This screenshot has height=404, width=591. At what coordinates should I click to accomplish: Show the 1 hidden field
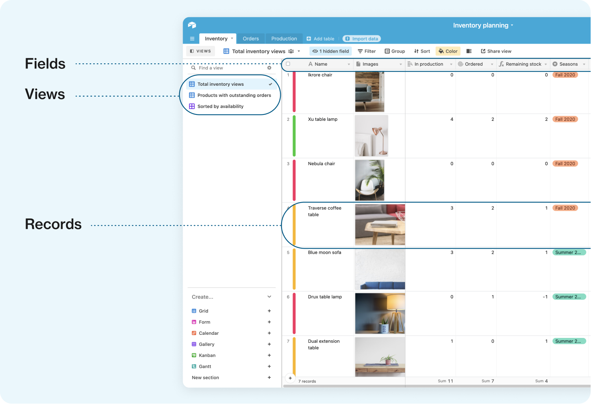330,51
